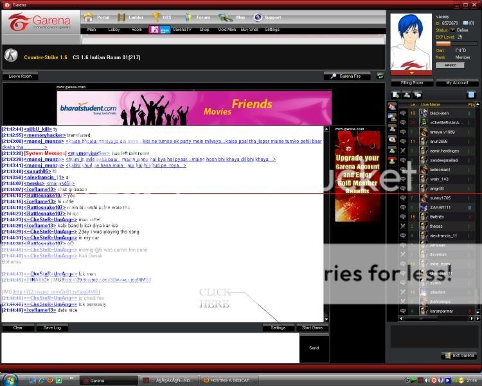Open the Online status dropdown
Image resolution: width=482 pixels, height=386 pixels.
[452, 30]
